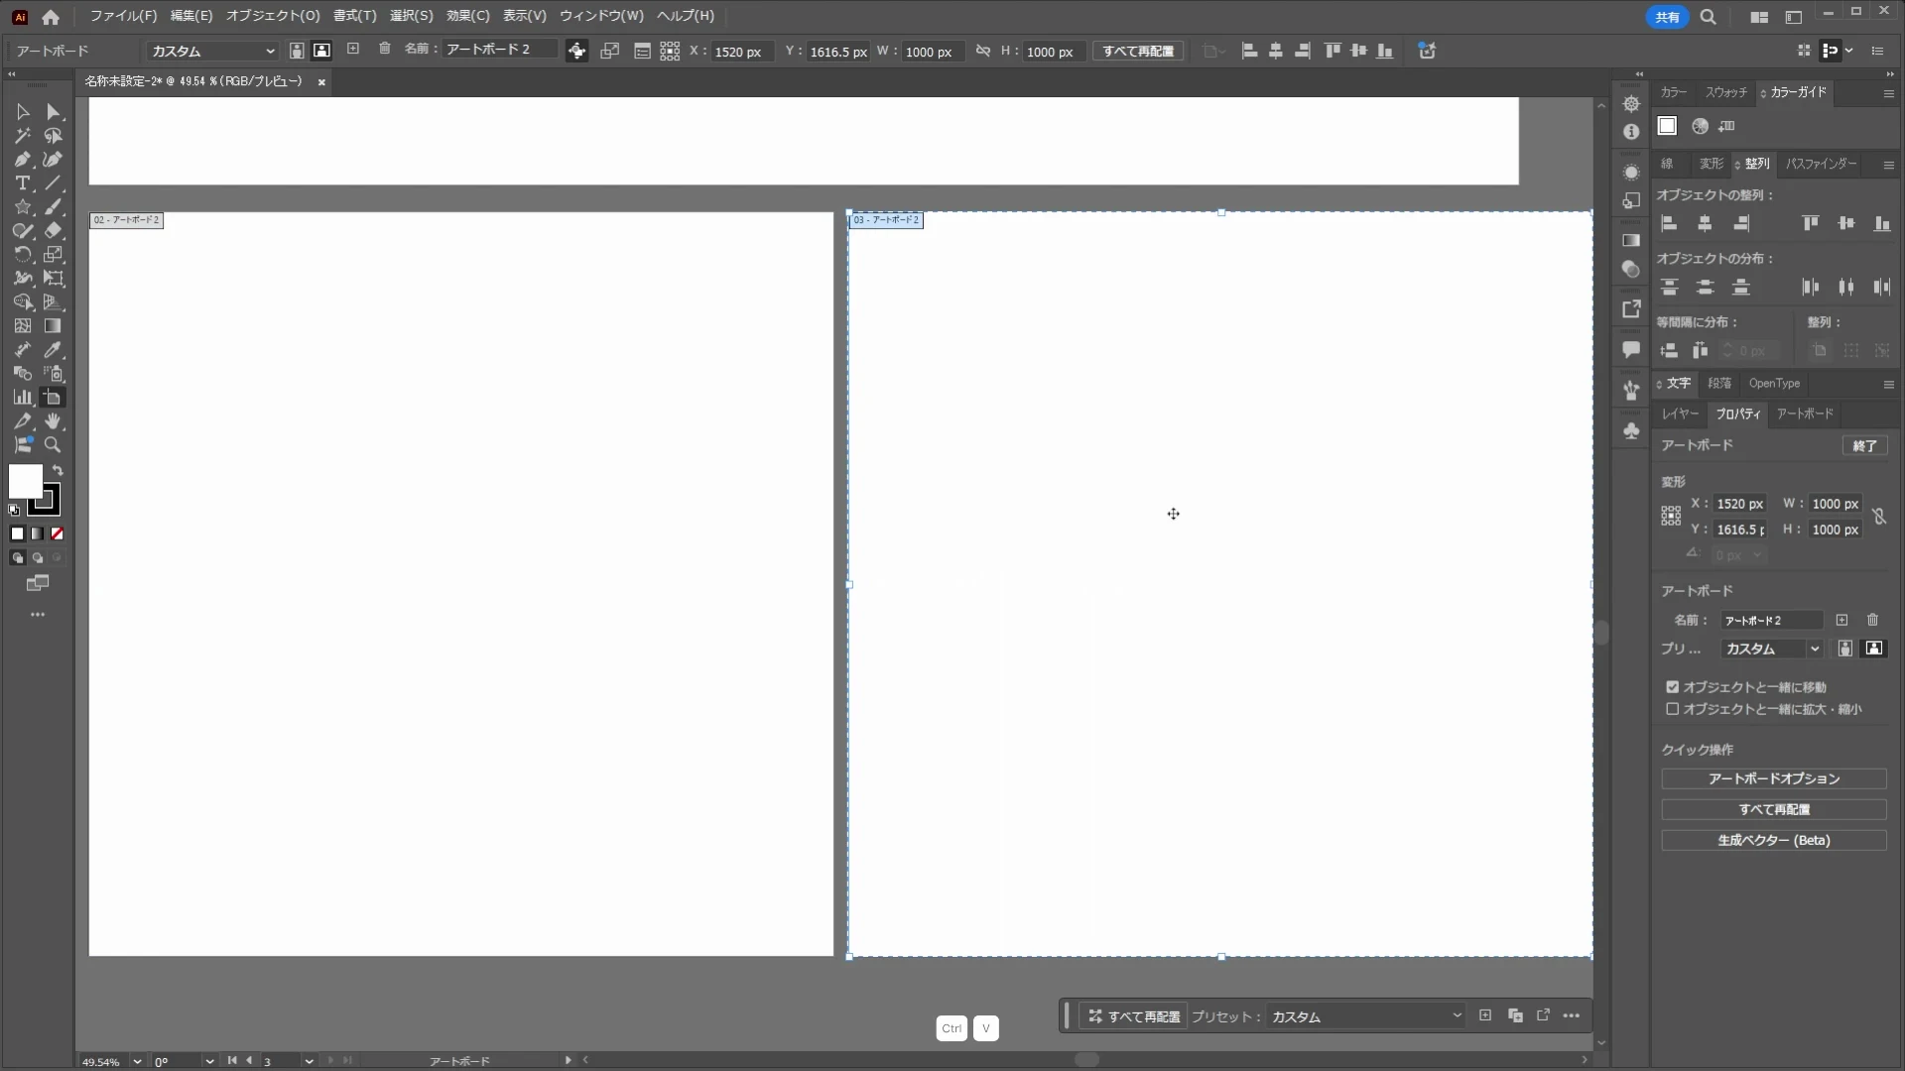Select the Eyedropper tool
Image resolution: width=1905 pixels, height=1071 pixels.
click(x=54, y=350)
